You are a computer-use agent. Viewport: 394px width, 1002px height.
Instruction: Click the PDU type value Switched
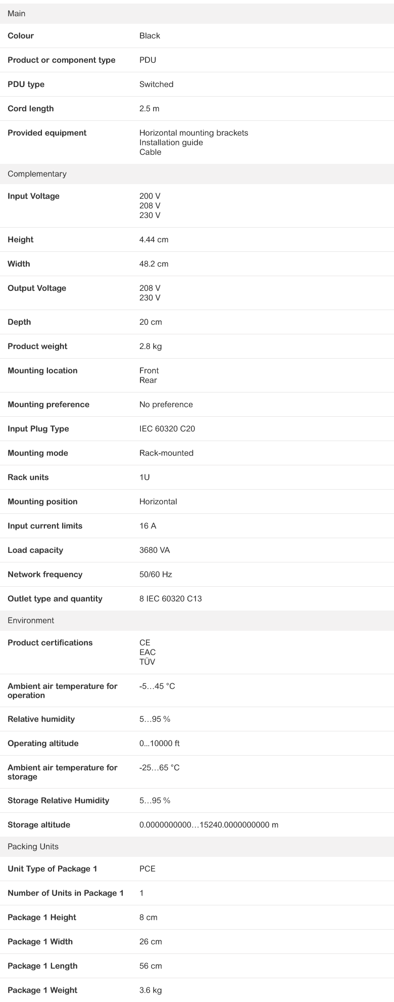coord(157,84)
